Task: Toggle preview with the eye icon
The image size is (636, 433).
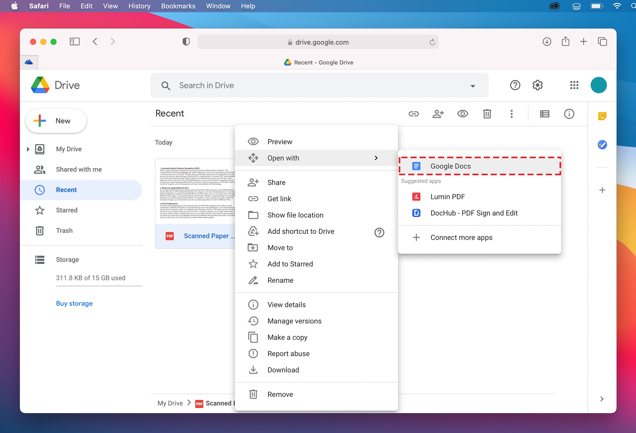Action: click(462, 114)
